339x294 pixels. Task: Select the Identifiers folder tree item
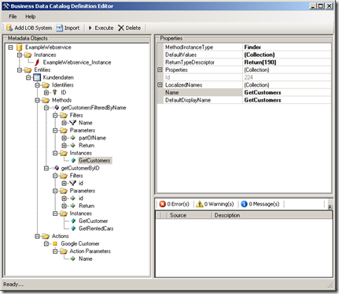pos(63,85)
